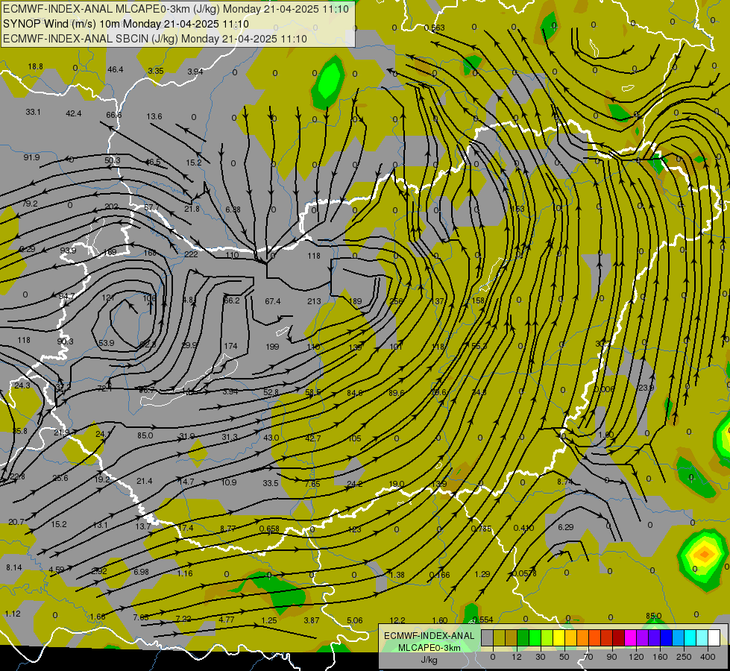Image resolution: width=730 pixels, height=671 pixels.
Task: Click the white swatch ending the legend
Action: (x=714, y=637)
